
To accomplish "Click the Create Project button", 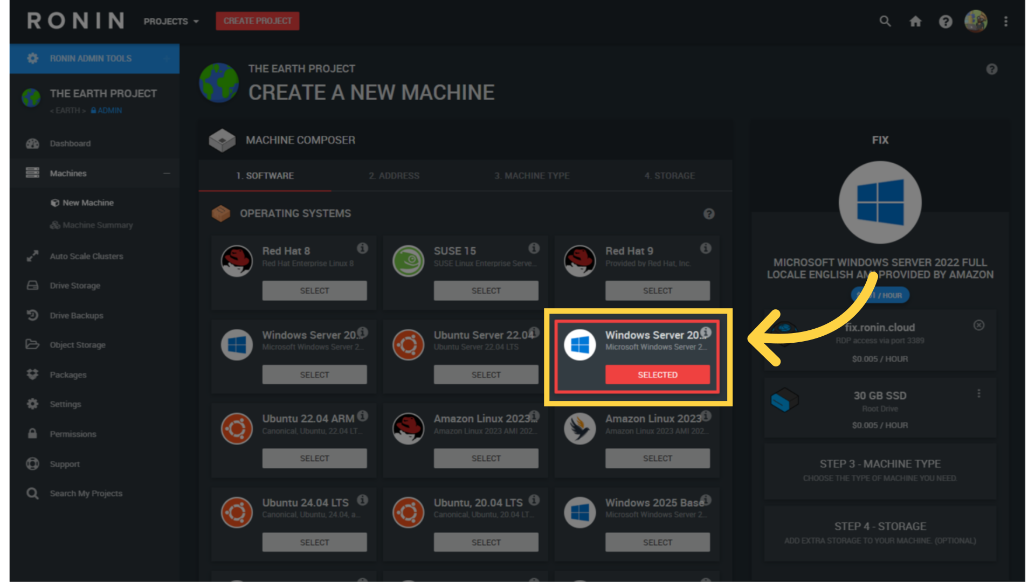I will point(258,21).
